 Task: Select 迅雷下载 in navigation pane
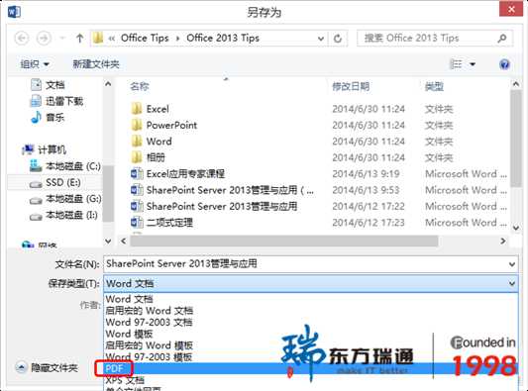(64, 101)
